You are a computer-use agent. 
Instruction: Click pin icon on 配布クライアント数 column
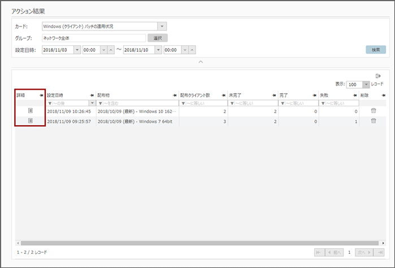pos(224,95)
